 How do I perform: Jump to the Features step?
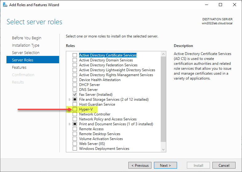19,68
